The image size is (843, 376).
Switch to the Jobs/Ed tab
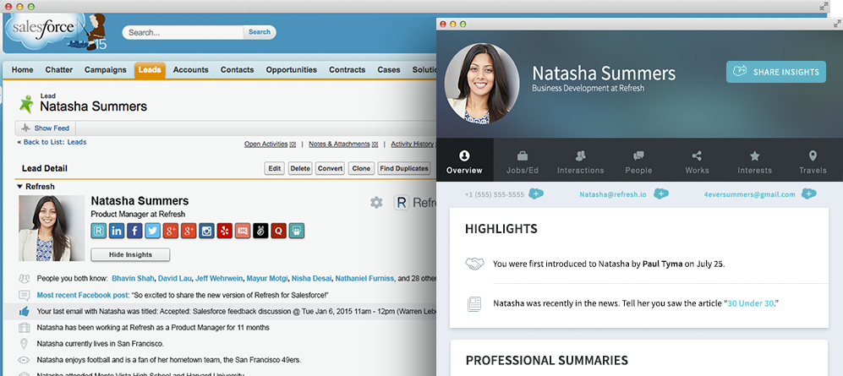point(523,161)
